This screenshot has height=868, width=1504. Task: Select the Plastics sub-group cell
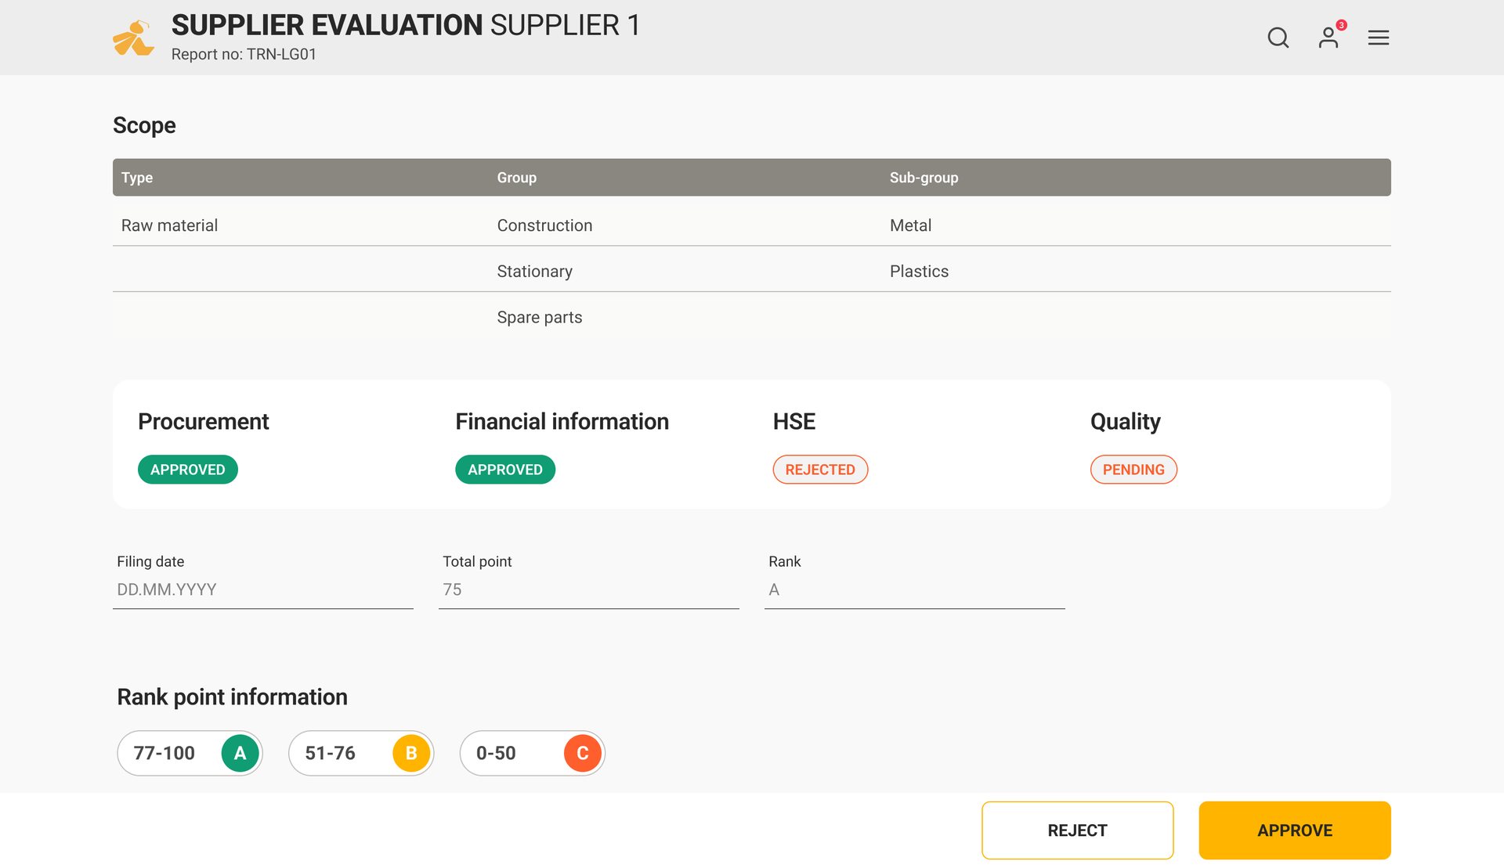[x=919, y=272]
